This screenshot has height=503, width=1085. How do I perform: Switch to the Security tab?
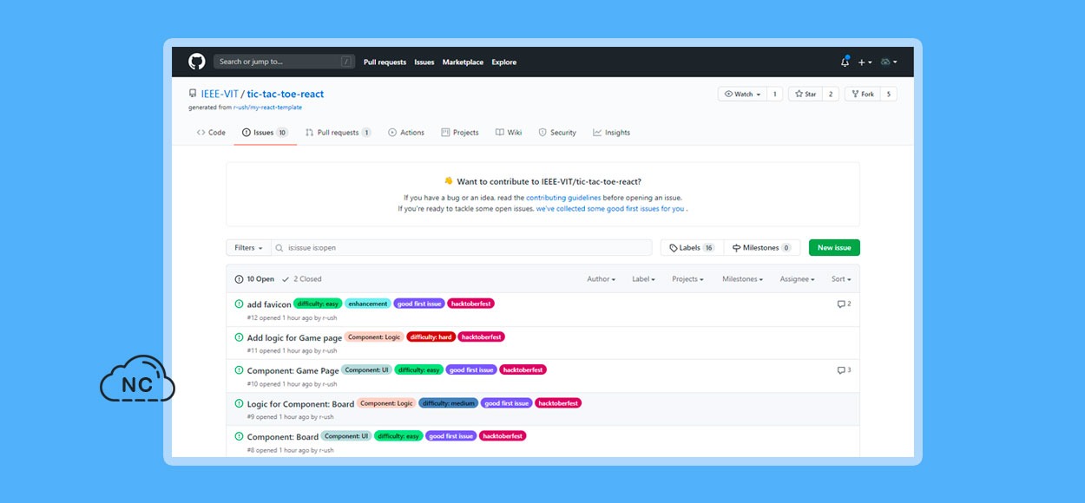pos(557,133)
